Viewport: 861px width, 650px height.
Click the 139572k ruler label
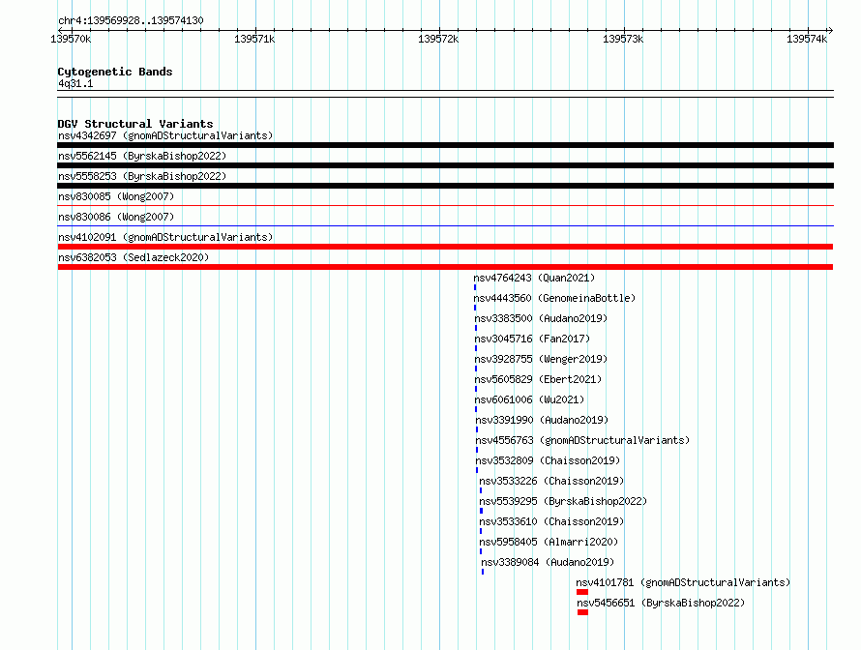pyautogui.click(x=438, y=39)
